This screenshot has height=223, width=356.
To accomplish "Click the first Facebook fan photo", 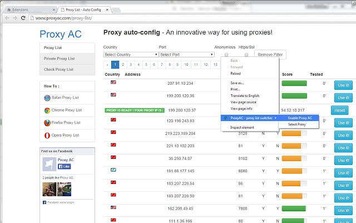I will click(x=50, y=189).
